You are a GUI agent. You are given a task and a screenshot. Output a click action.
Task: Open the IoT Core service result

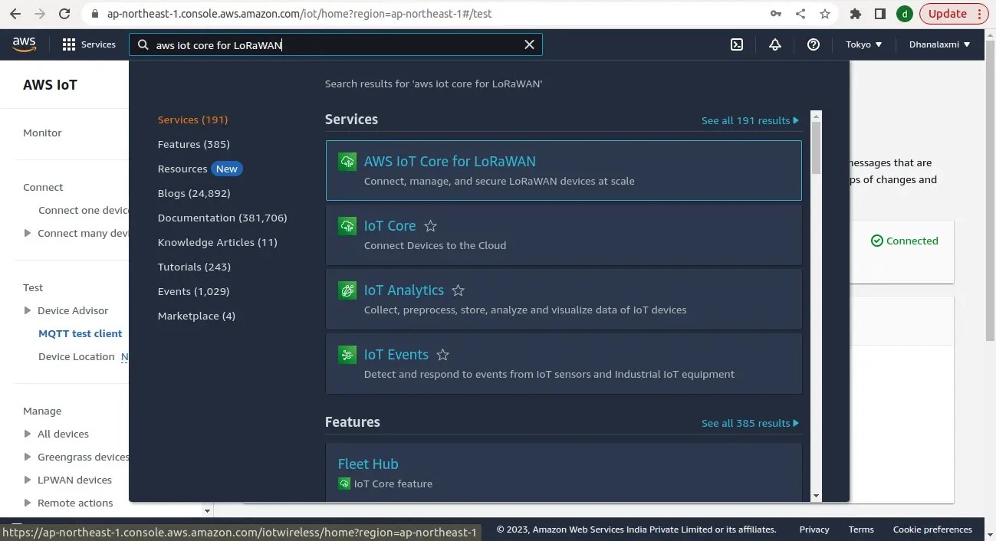point(564,234)
